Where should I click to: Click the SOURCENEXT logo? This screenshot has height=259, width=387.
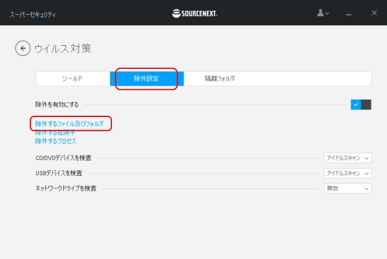tap(195, 13)
